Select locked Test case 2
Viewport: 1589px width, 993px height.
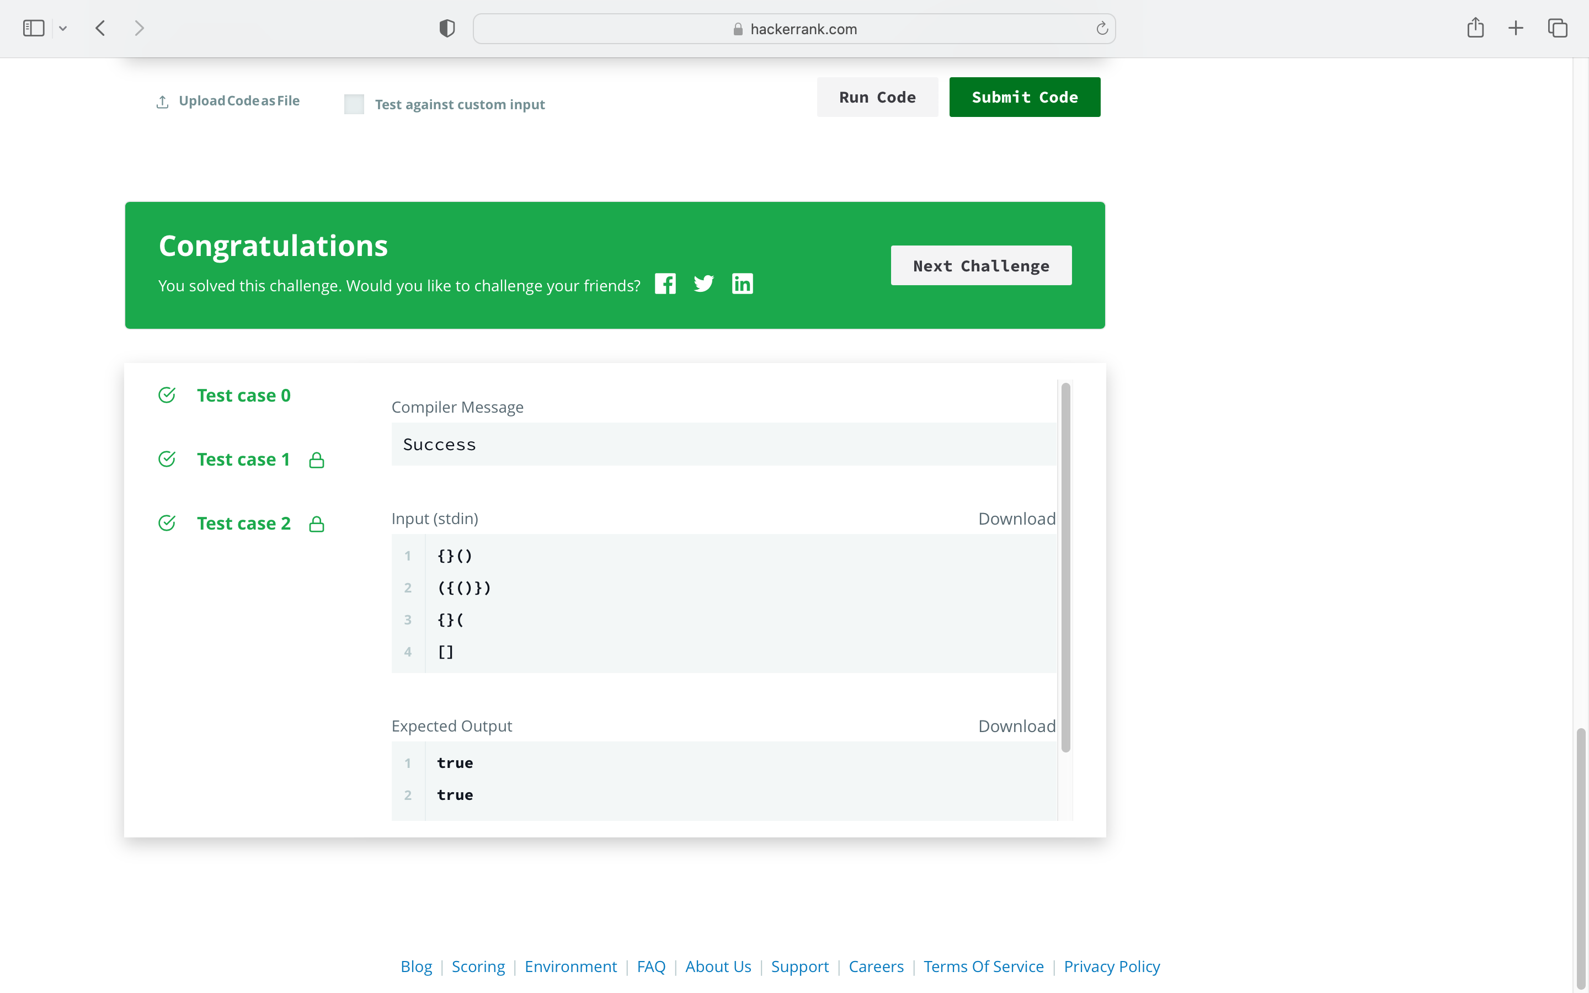pyautogui.click(x=243, y=524)
